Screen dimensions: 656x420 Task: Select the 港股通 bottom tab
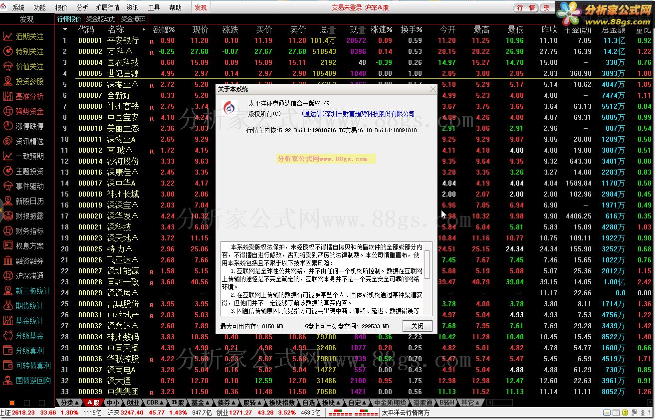423,403
